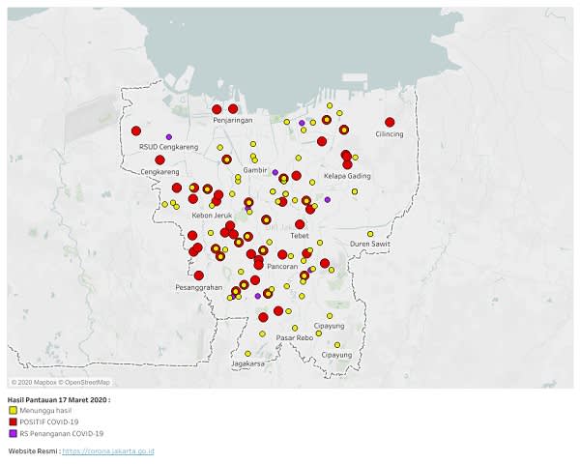Select the yellow marker above Jagakarsa label

[x=247, y=353]
